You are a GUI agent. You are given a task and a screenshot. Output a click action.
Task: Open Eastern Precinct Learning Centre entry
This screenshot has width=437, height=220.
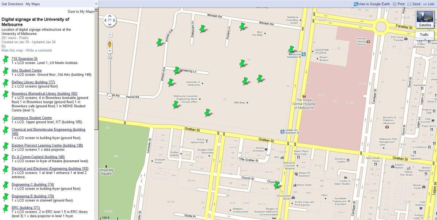point(47,145)
